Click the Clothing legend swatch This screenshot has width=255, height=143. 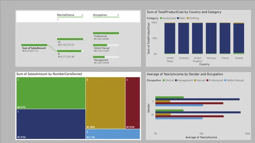point(188,18)
